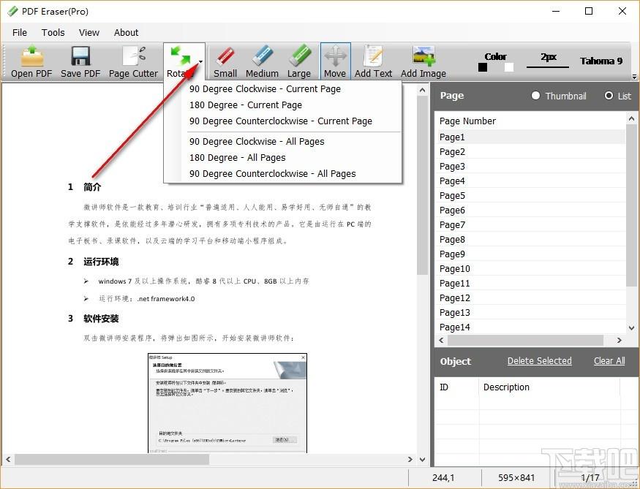
Task: Choose 180 Degree - Current Page
Action: click(246, 105)
